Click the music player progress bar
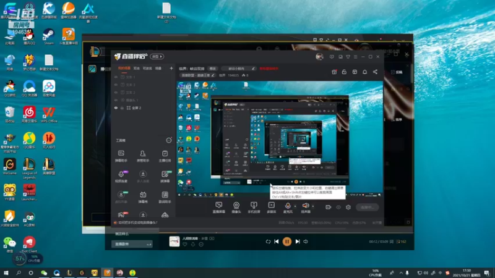 tap(259, 233)
